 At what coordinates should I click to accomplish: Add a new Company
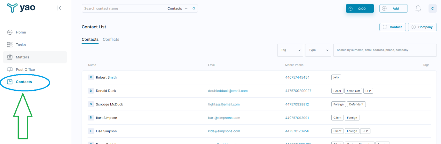coord(422,27)
